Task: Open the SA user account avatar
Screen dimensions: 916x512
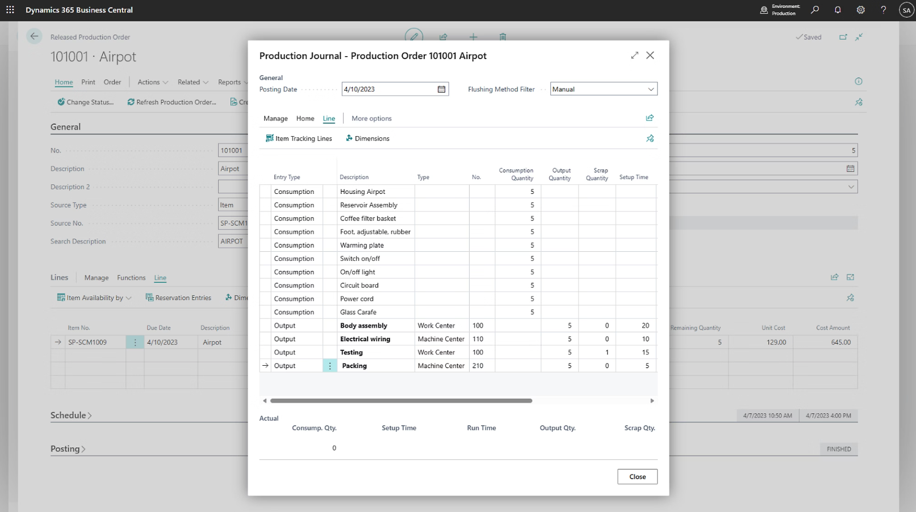Action: click(x=906, y=10)
